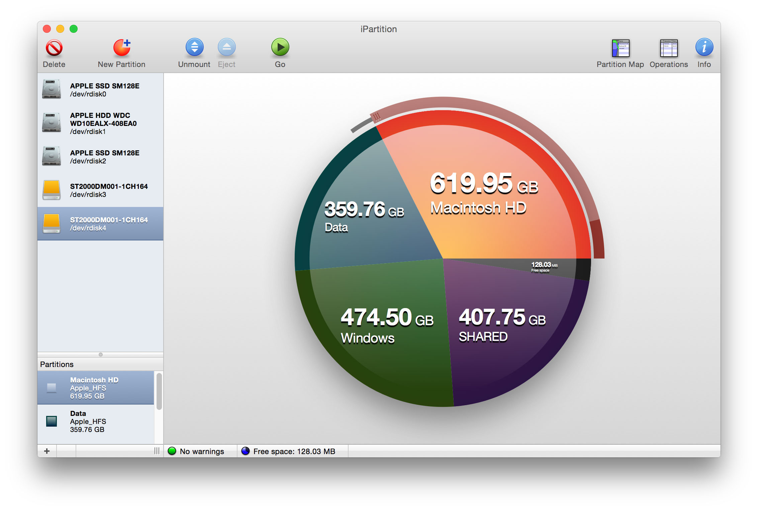Click the 619.95 GB size label
Image resolution: width=758 pixels, height=511 pixels.
(x=484, y=184)
